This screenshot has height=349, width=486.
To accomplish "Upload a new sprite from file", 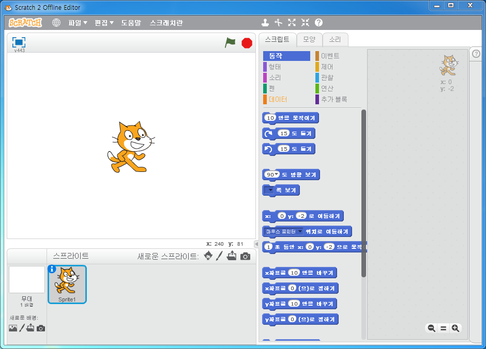I will (x=232, y=256).
